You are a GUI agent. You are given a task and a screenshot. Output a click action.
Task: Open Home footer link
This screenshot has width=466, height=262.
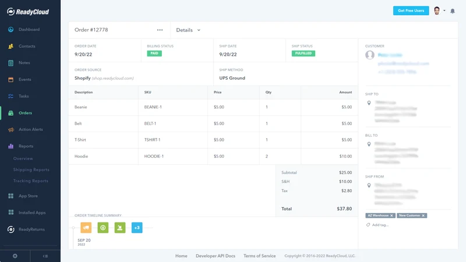tap(181, 256)
